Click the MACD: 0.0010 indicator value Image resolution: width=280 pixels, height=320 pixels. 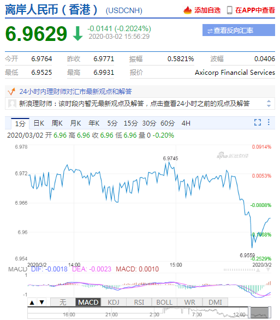point(137,269)
